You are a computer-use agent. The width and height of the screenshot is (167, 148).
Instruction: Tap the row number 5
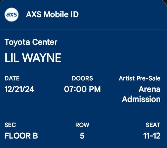tap(82, 136)
